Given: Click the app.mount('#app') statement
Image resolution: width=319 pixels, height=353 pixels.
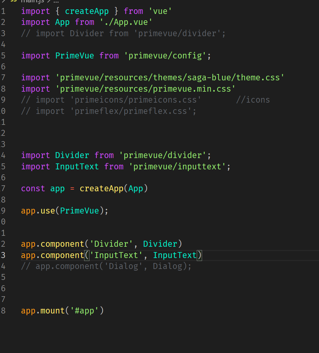Looking at the screenshot, I should pyautogui.click(x=61, y=310).
